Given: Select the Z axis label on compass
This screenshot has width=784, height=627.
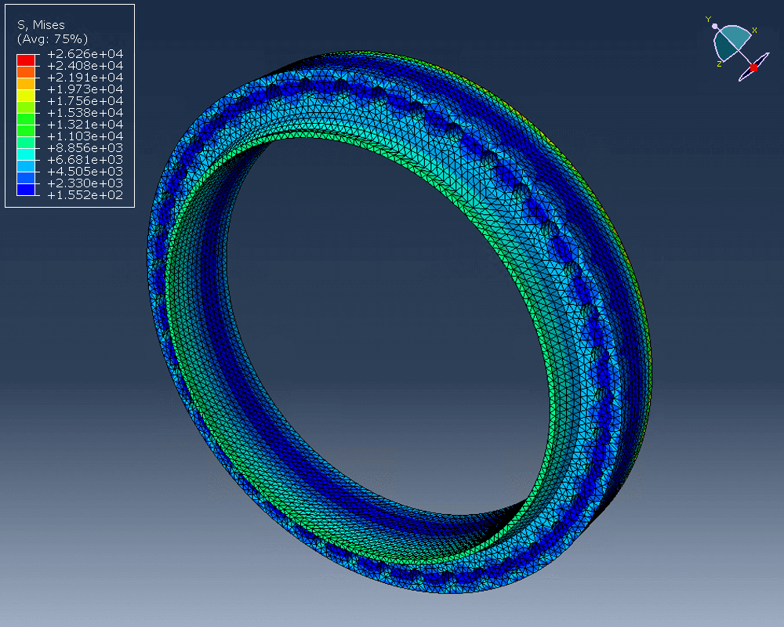Looking at the screenshot, I should click(719, 64).
